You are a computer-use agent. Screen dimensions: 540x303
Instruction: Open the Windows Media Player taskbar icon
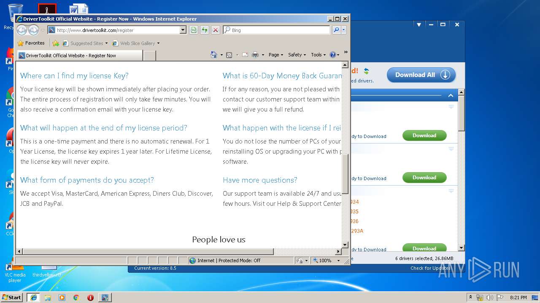point(62,298)
